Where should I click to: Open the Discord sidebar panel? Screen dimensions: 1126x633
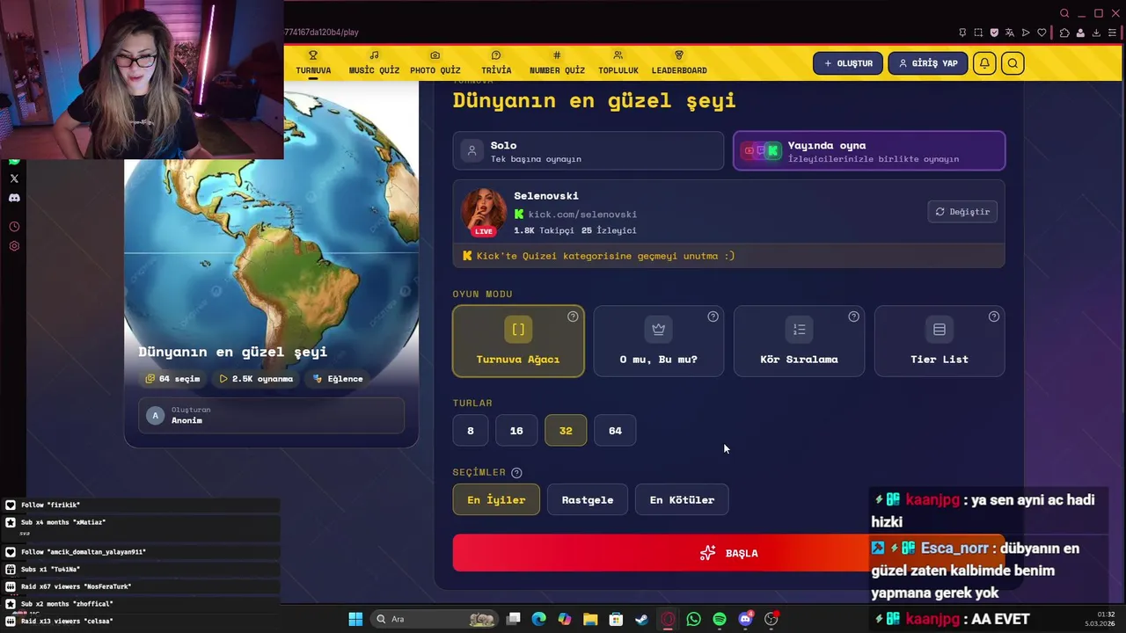(x=14, y=198)
